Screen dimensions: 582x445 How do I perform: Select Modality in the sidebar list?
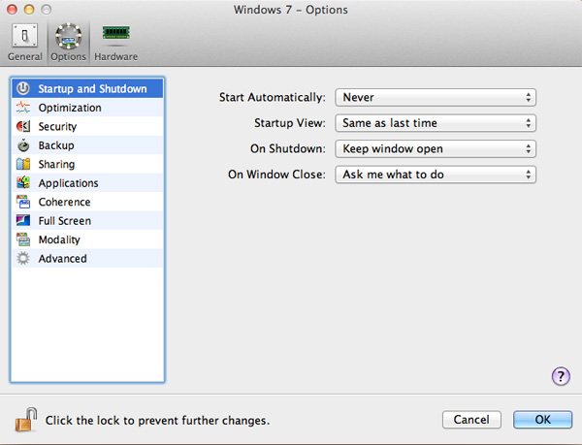click(x=59, y=239)
